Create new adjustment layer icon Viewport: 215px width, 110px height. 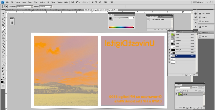(x=191, y=108)
